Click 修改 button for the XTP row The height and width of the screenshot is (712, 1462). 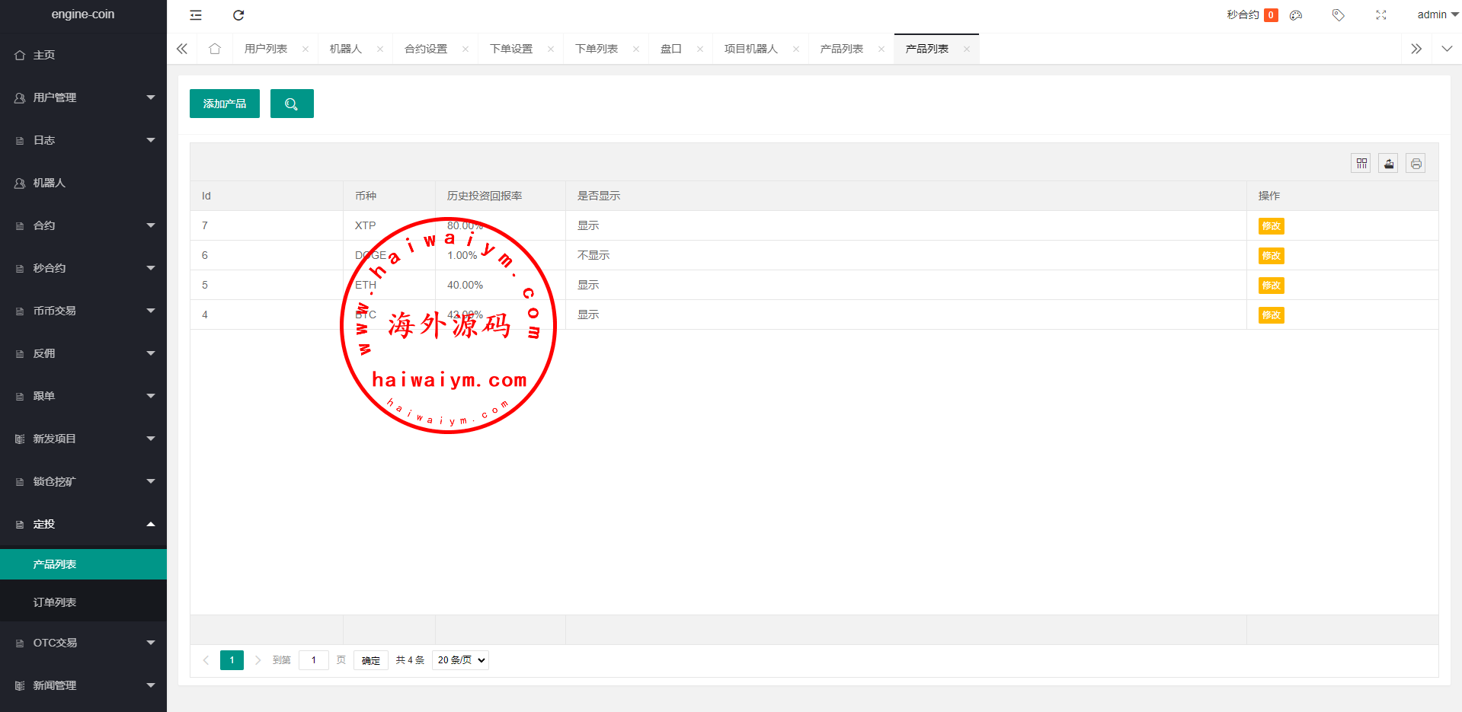(1271, 226)
